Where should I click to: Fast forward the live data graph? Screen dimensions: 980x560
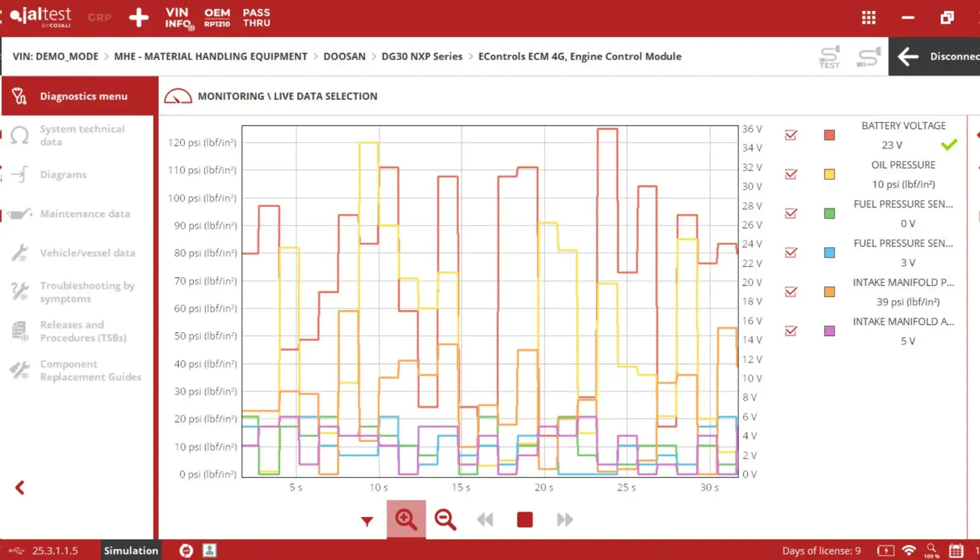pos(565,520)
